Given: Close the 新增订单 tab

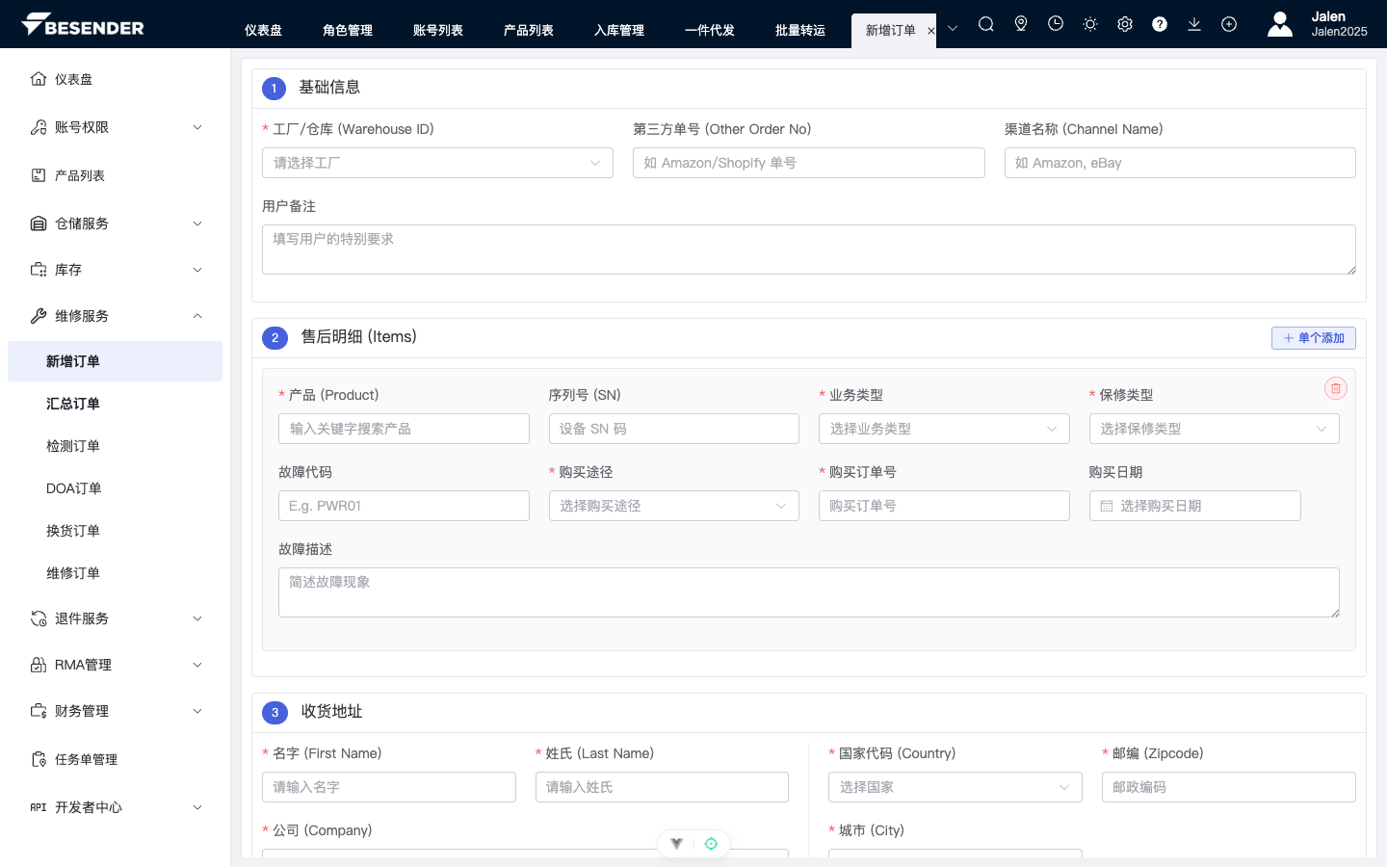Looking at the screenshot, I should (931, 31).
